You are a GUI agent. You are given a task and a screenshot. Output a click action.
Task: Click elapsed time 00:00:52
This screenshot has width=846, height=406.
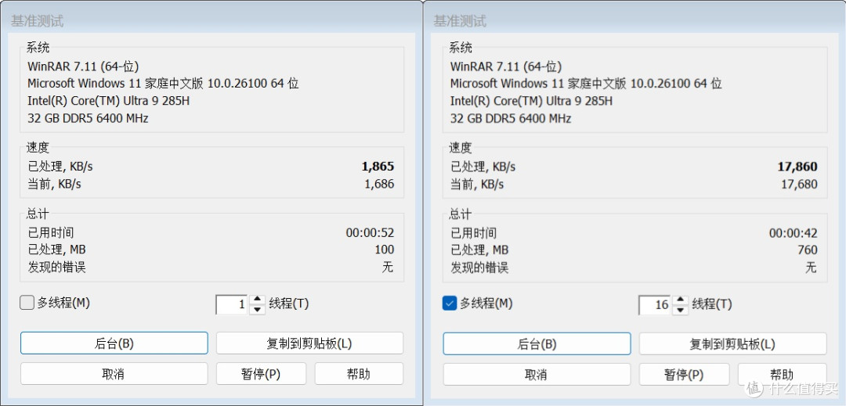(370, 232)
